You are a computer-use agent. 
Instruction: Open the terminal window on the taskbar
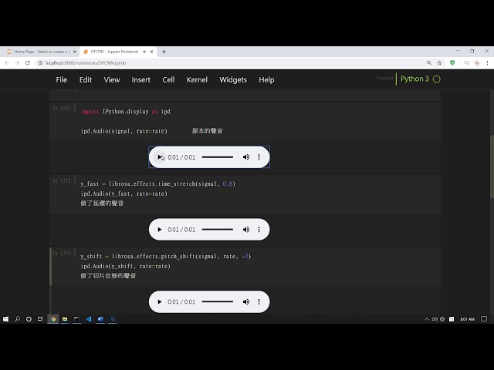(x=76, y=319)
